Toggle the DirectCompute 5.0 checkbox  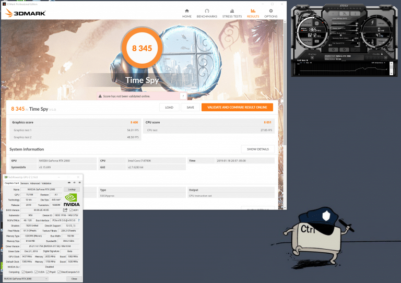[59, 272]
